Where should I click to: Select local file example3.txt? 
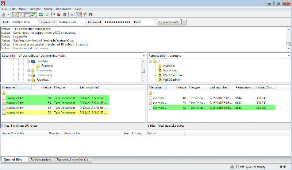point(56,108)
